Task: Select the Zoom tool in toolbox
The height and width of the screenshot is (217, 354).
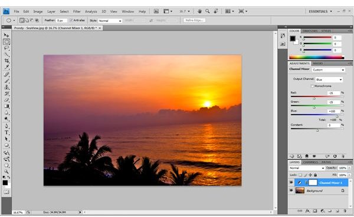Action: 6,172
